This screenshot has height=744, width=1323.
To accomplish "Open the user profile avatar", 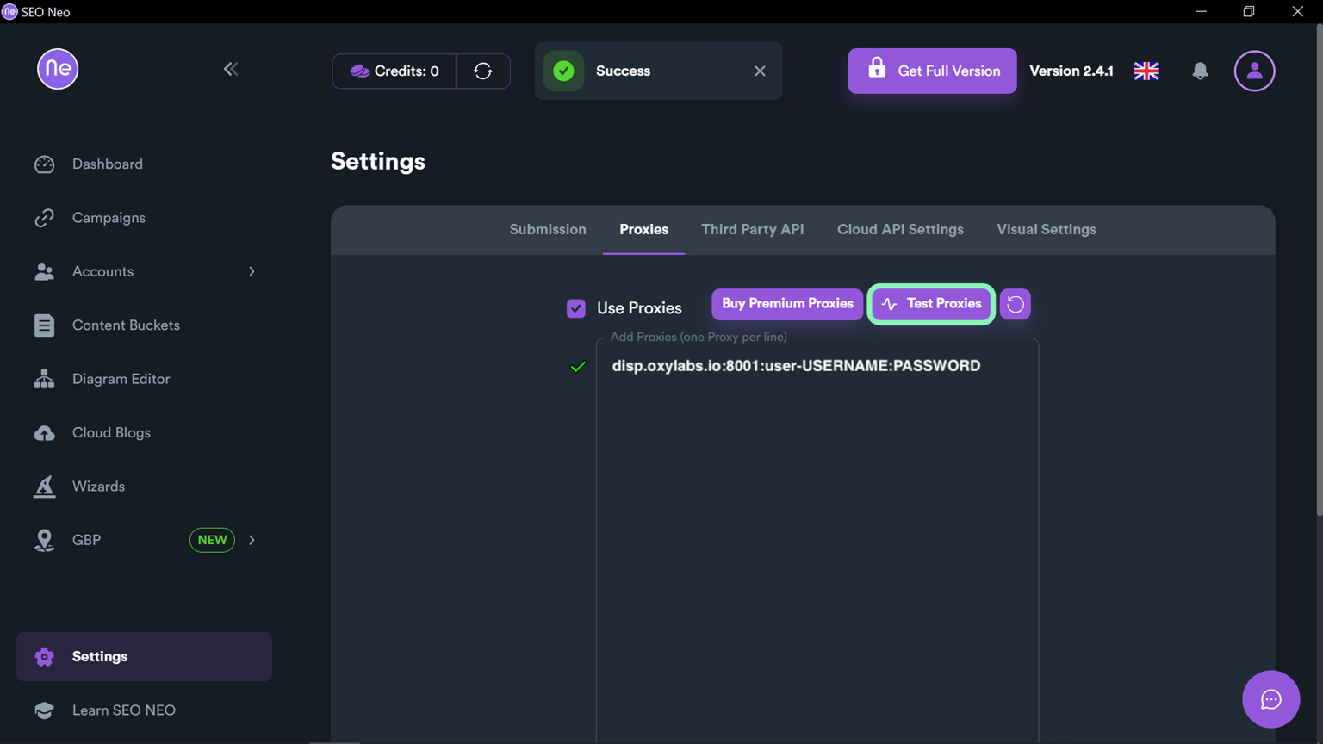I will (1254, 71).
